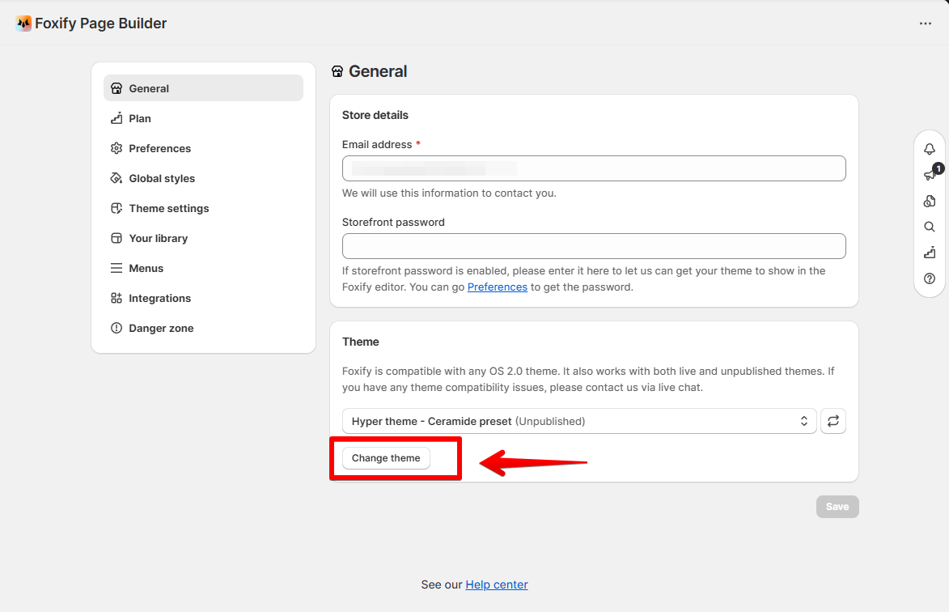Click the Theme card heading
This screenshot has width=949, height=612.
[x=361, y=342]
